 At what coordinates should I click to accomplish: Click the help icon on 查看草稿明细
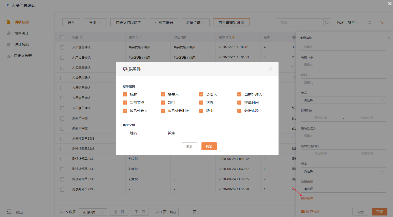(x=243, y=22)
